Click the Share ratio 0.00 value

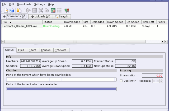pyautogui.click(x=153, y=76)
